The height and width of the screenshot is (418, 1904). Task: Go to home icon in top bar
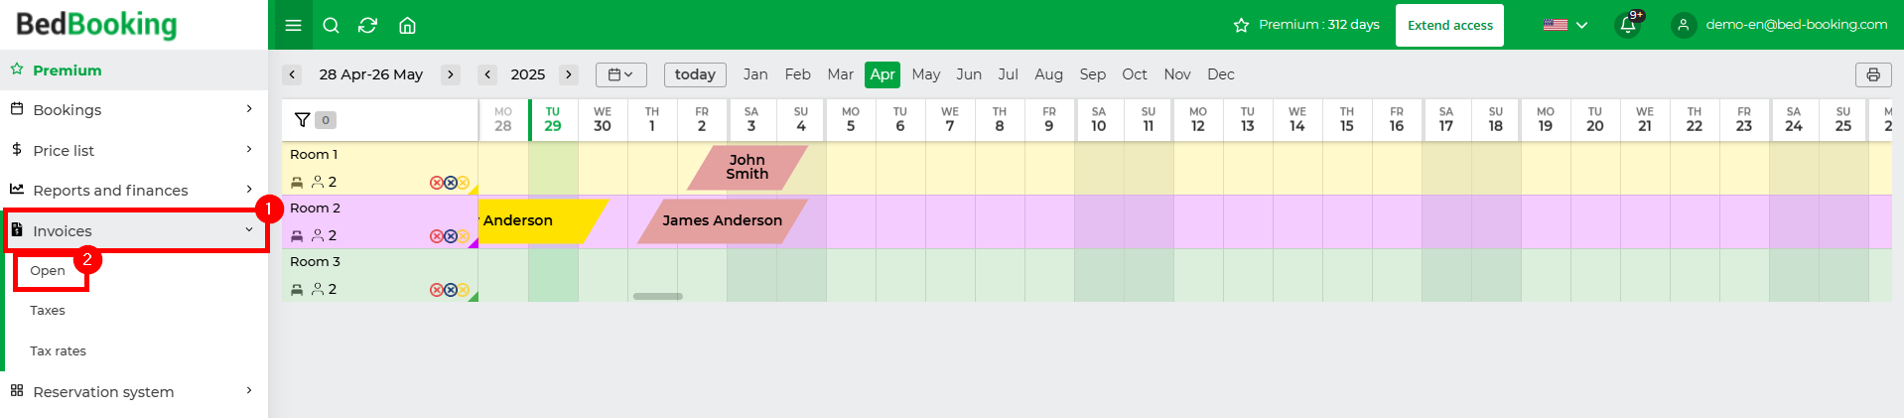pyautogui.click(x=407, y=25)
